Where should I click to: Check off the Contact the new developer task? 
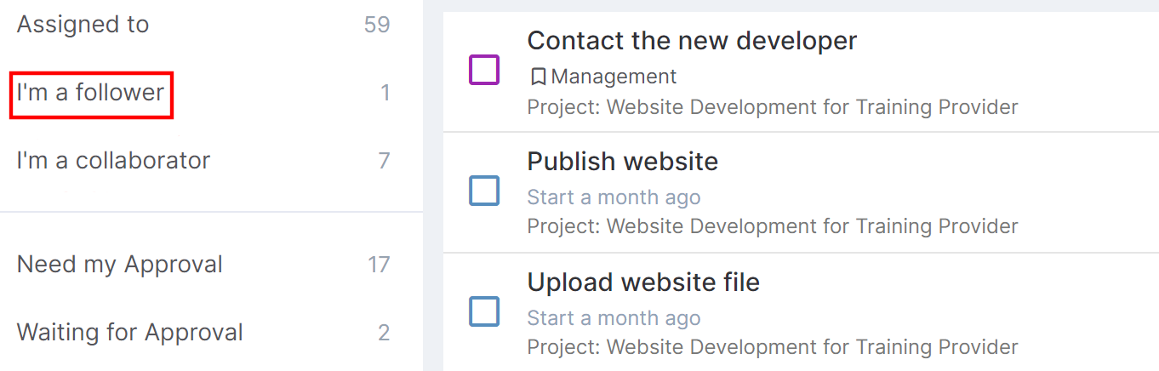tap(484, 70)
